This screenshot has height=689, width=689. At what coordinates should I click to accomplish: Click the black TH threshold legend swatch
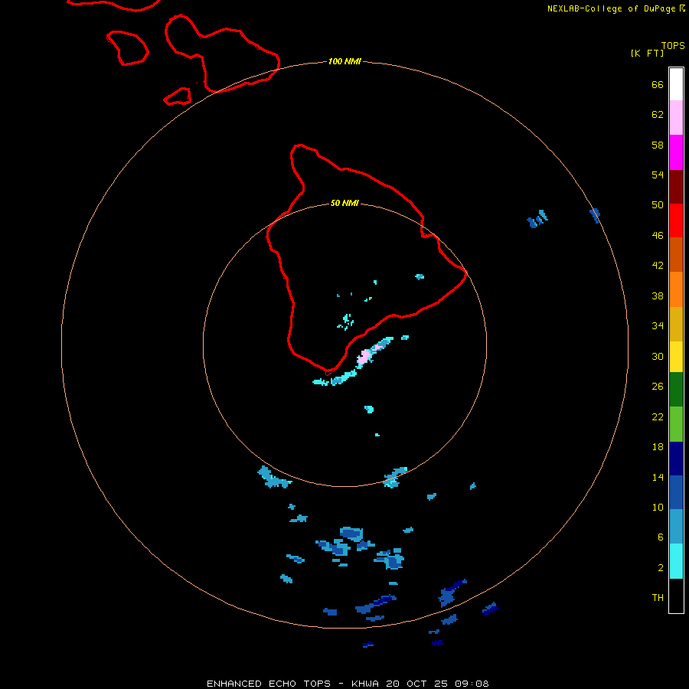click(676, 596)
